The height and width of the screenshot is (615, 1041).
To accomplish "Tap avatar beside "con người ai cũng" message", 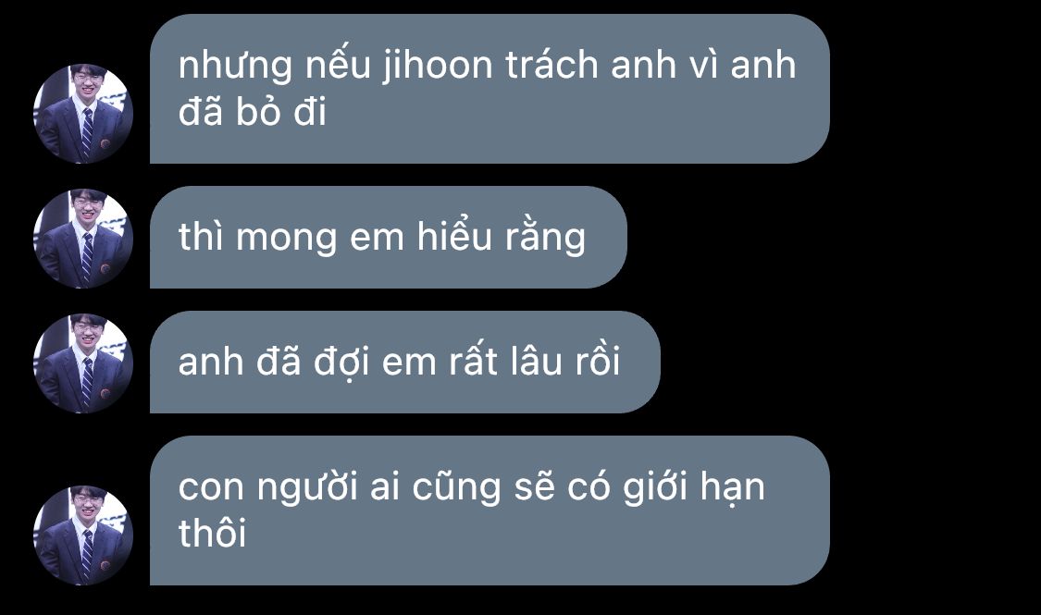I will pyautogui.click(x=83, y=535).
